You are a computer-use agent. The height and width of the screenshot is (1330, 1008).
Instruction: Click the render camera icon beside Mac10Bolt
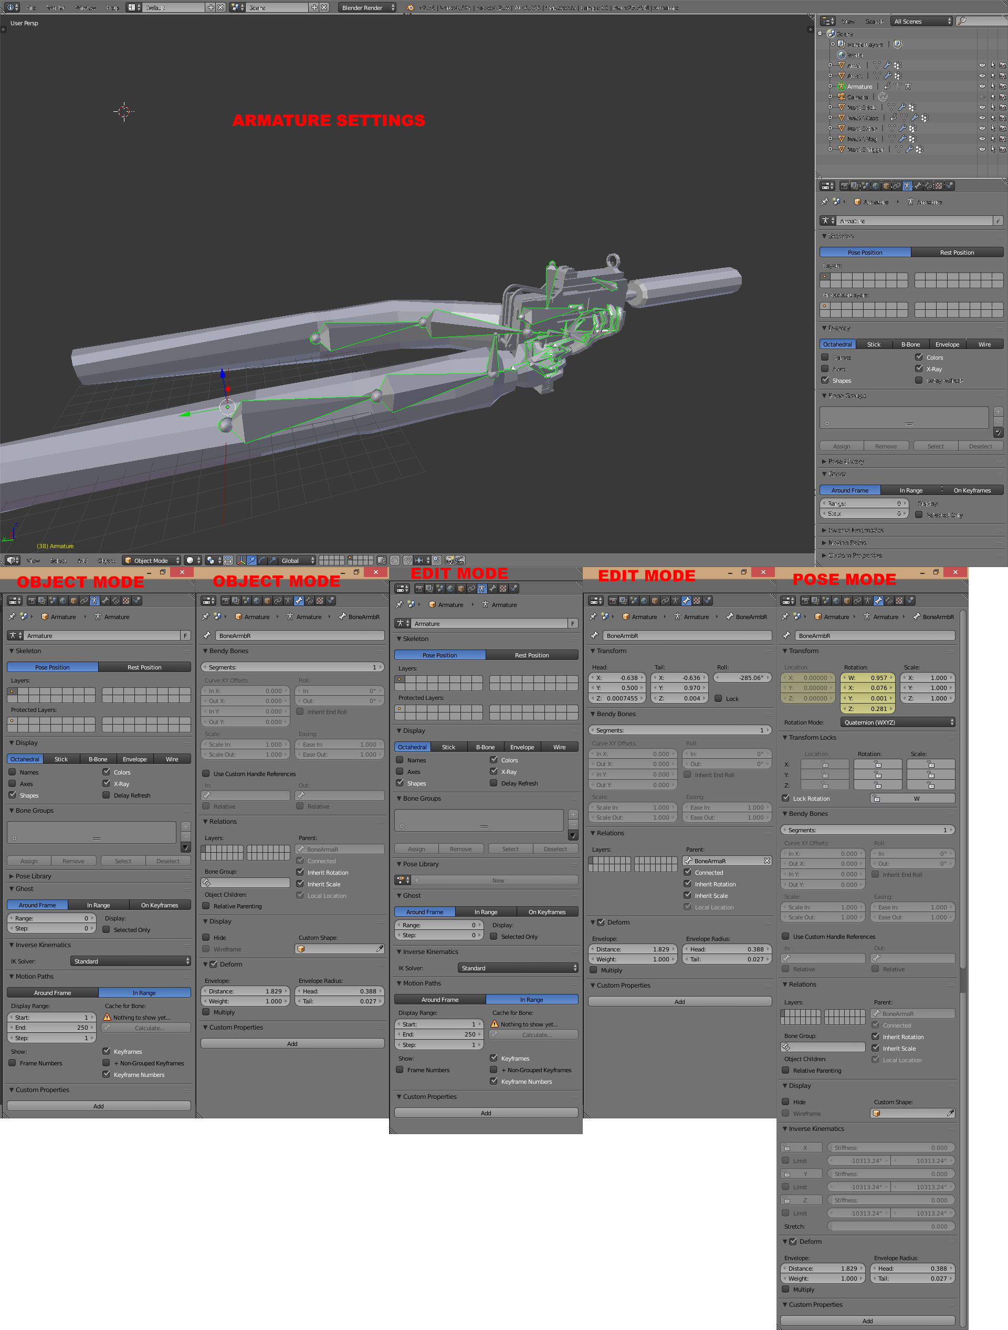(1003, 108)
